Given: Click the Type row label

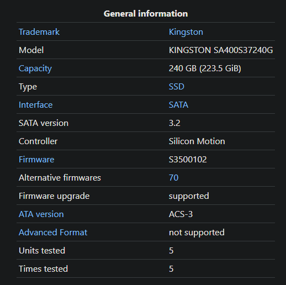Looking at the screenshot, I should (28, 87).
